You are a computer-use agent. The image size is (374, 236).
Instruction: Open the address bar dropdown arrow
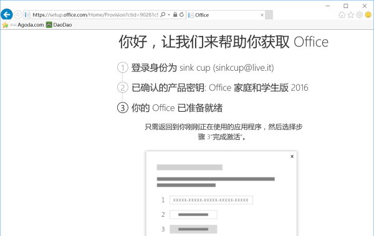(x=169, y=15)
